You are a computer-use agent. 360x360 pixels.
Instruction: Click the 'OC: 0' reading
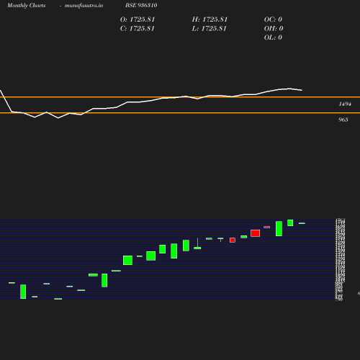click(x=273, y=19)
